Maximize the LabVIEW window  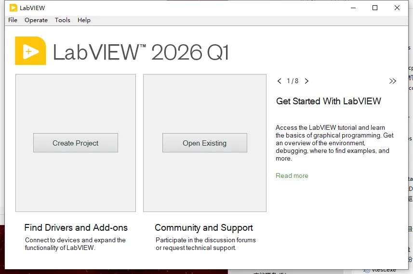(375, 8)
